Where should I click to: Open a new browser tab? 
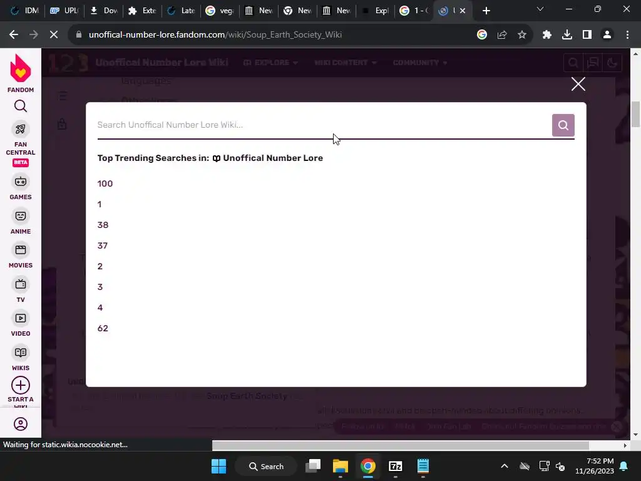tap(486, 11)
